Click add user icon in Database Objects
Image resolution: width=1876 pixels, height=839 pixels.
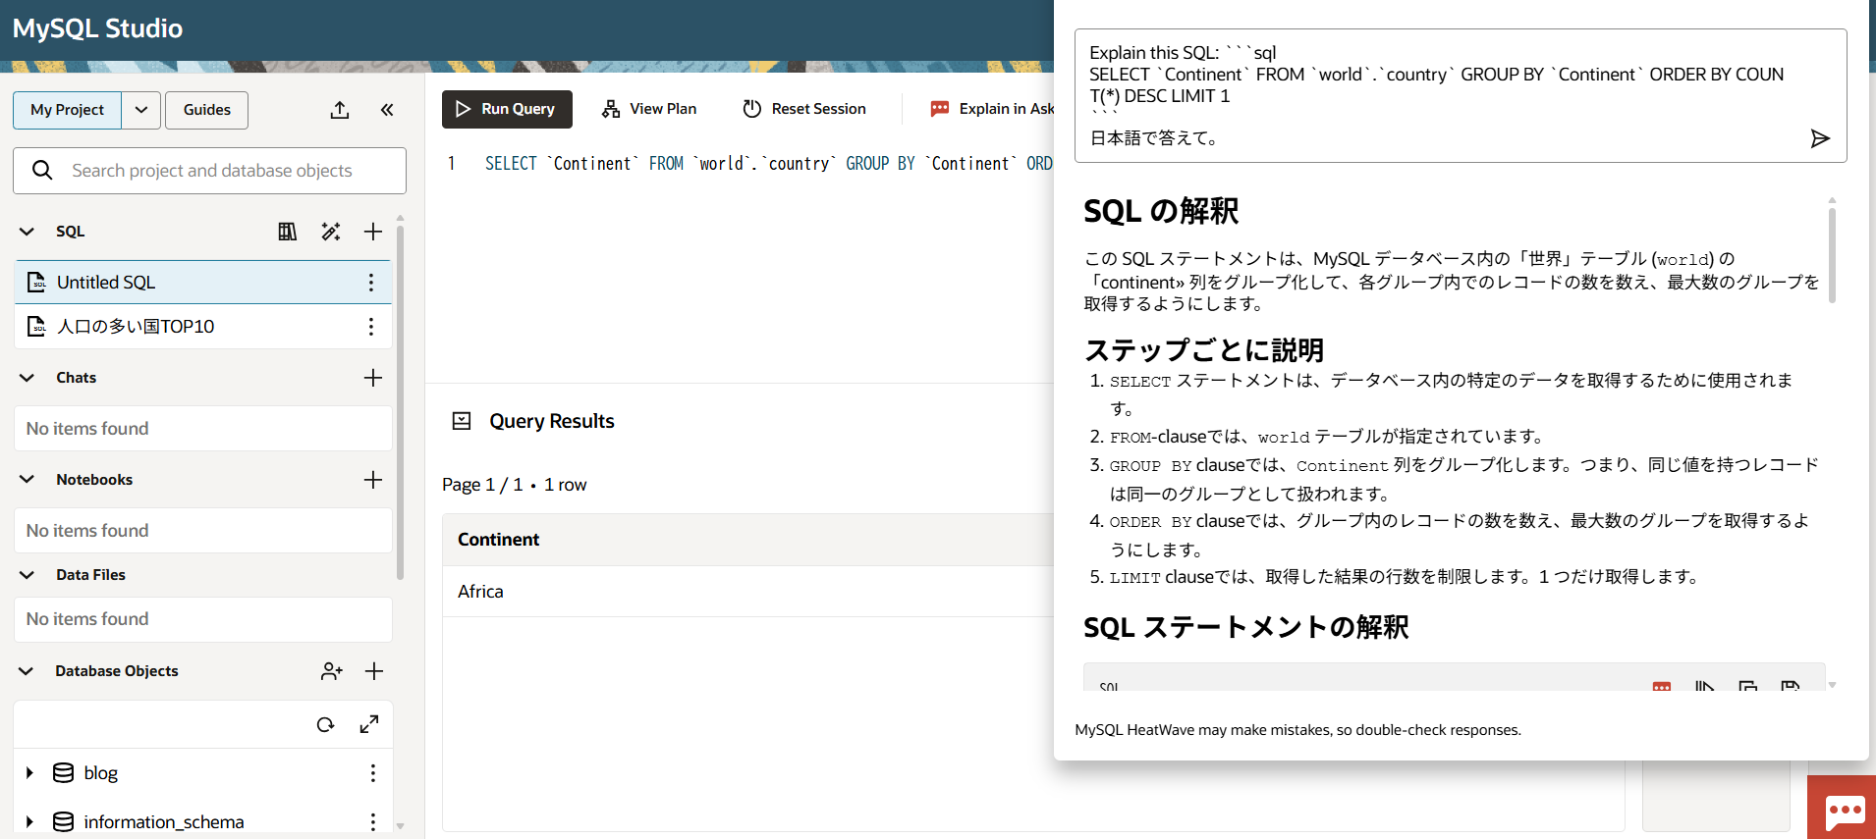pyautogui.click(x=331, y=671)
